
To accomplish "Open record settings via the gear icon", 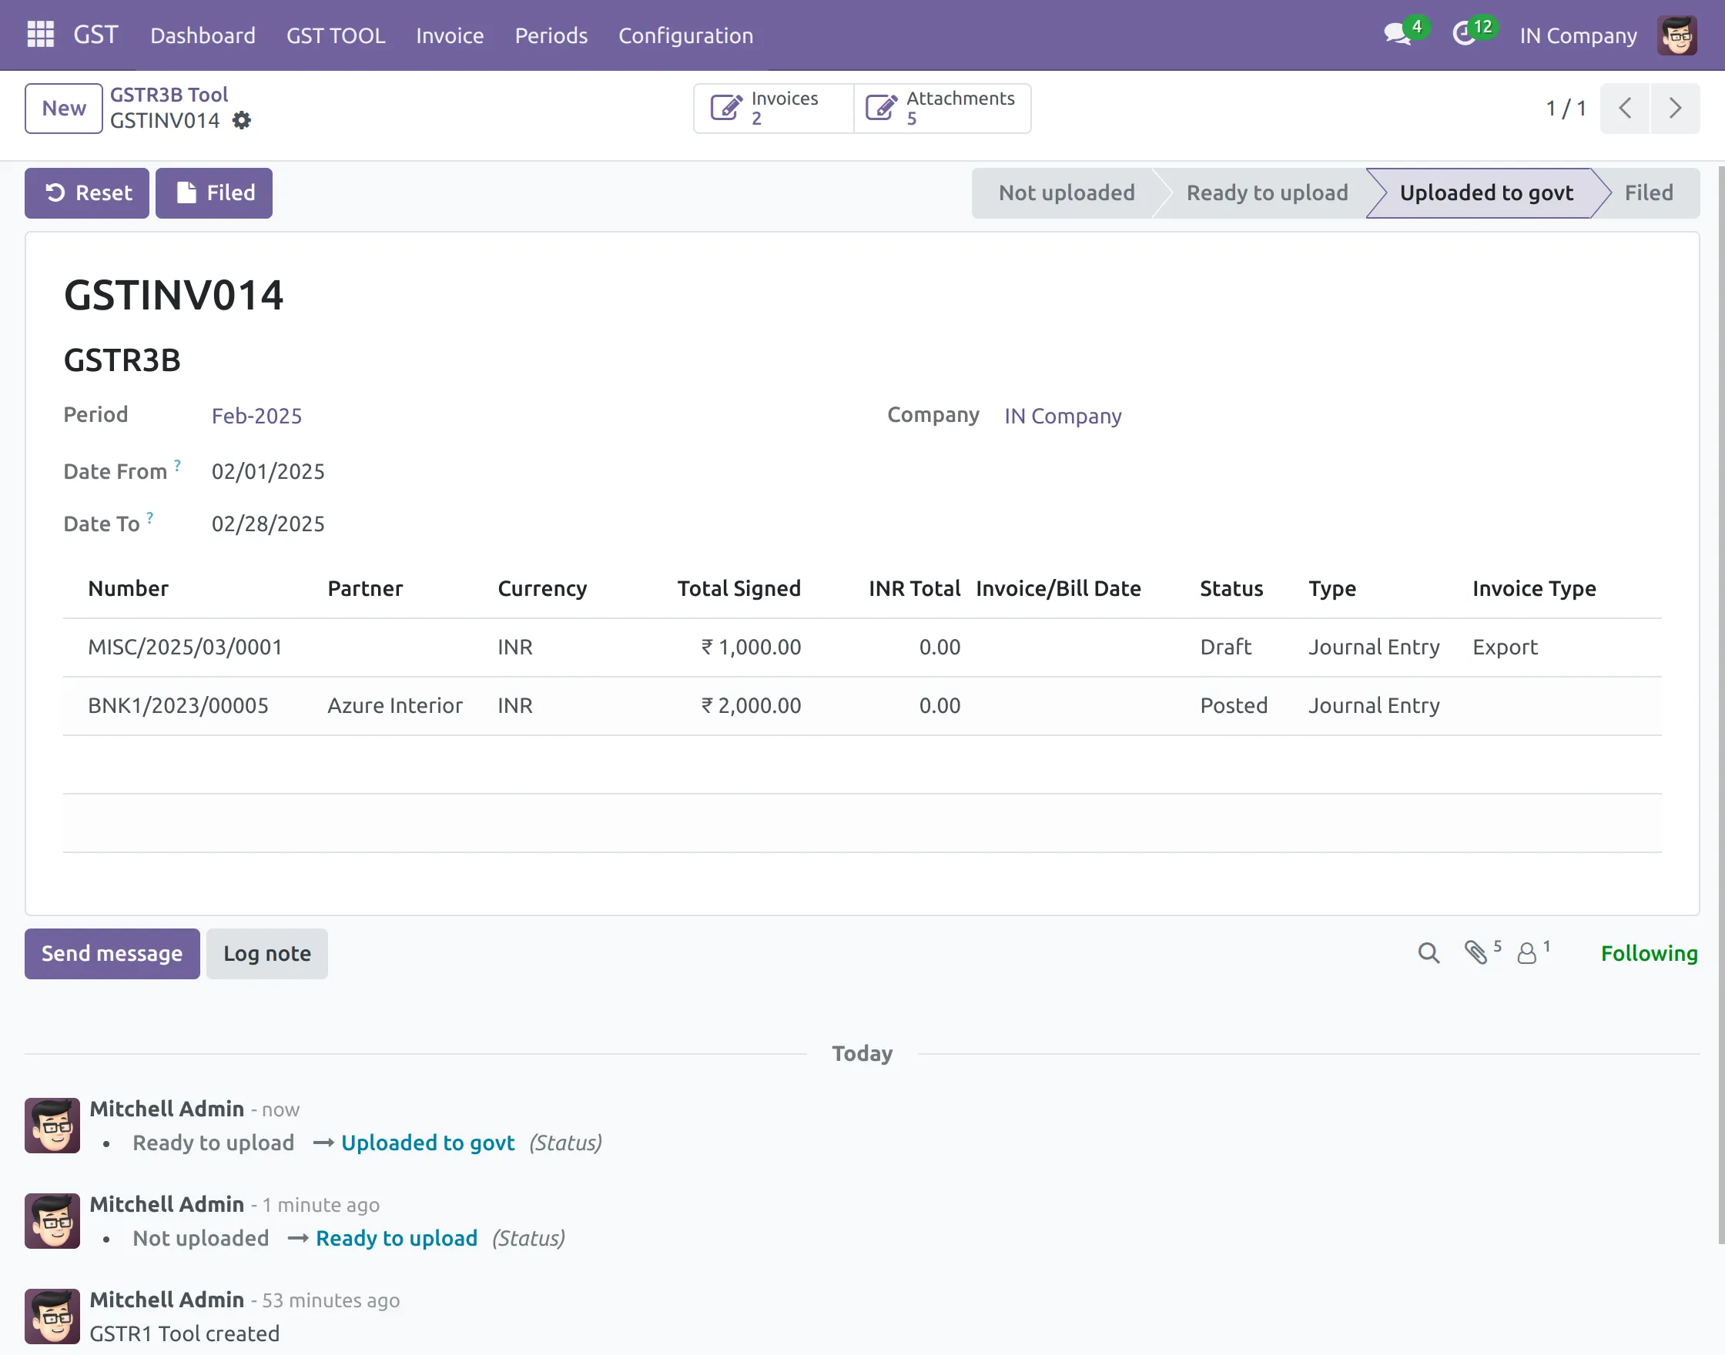I will click(x=242, y=121).
